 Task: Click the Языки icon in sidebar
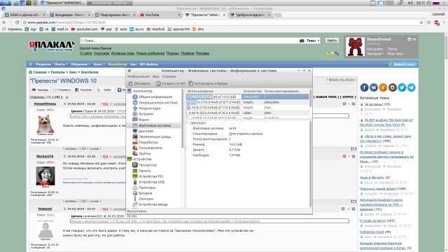pos(135,120)
